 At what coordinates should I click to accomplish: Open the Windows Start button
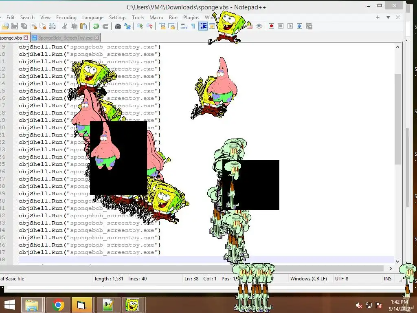[10, 305]
